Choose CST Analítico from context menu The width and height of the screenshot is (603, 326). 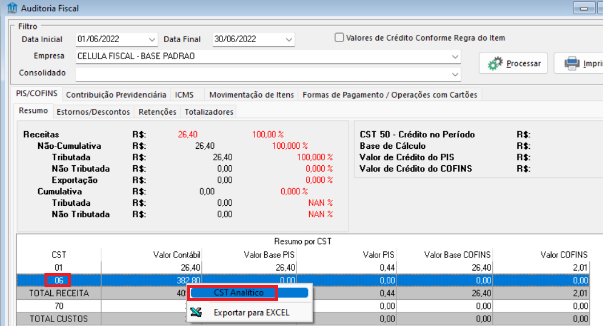(249, 292)
